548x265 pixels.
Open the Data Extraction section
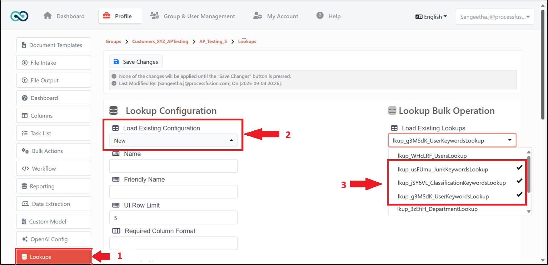pos(54,204)
